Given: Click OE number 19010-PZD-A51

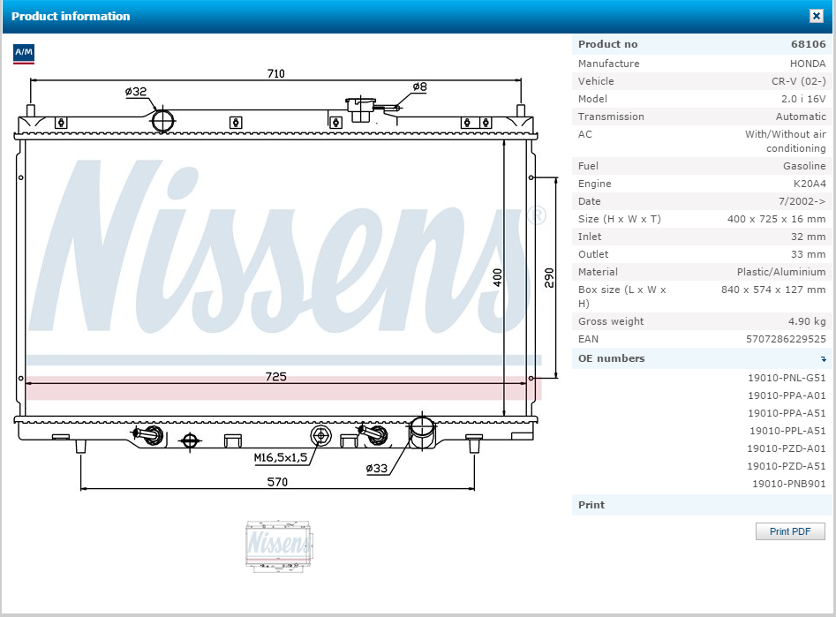Looking at the screenshot, I should [x=787, y=466].
